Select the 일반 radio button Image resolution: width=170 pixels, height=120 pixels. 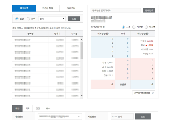[x=17, y=19]
